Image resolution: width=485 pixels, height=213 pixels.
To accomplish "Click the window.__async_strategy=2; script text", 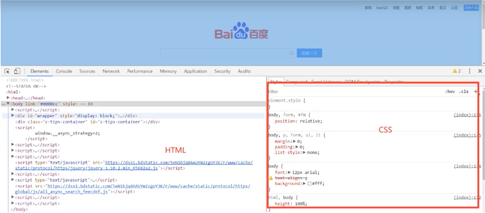I will (x=67, y=133).
